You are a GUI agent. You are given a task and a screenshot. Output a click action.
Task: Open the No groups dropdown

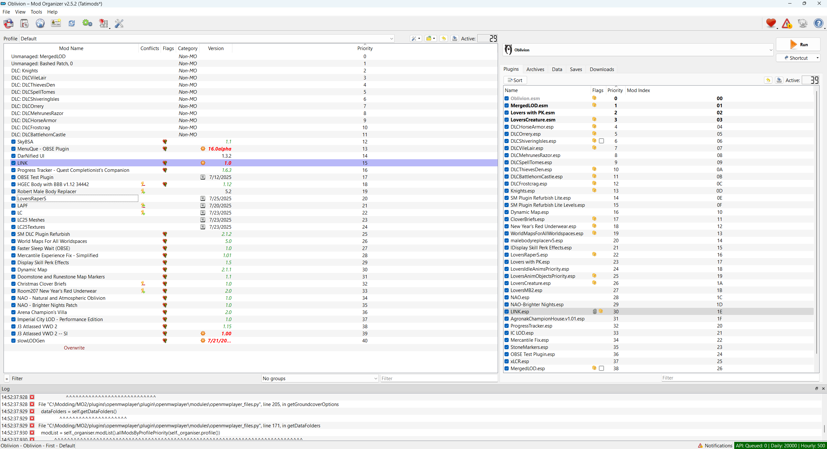[x=320, y=378]
